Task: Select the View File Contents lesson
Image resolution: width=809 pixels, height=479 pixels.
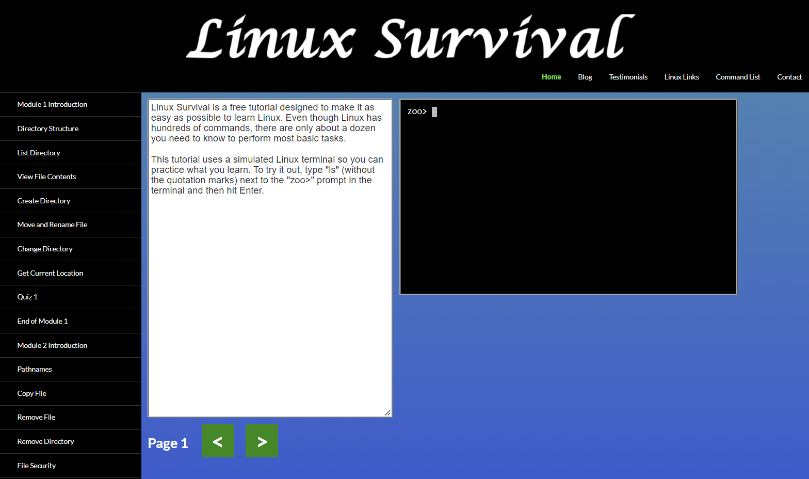Action: [46, 177]
